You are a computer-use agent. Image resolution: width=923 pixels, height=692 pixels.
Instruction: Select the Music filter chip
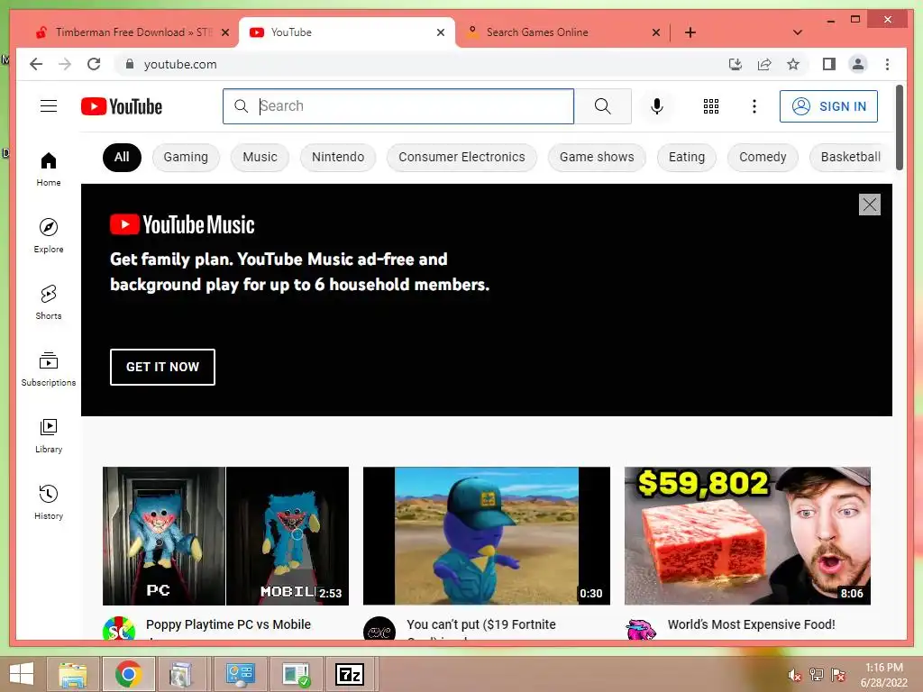(260, 157)
